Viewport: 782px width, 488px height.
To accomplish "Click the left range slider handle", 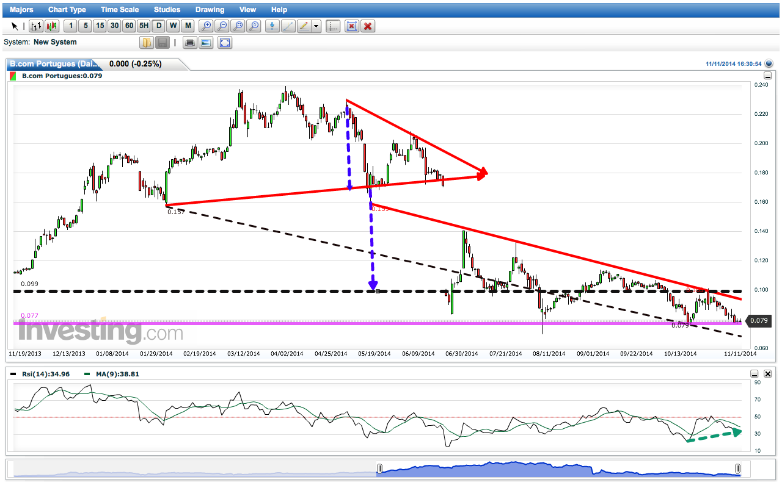I will (379, 468).
